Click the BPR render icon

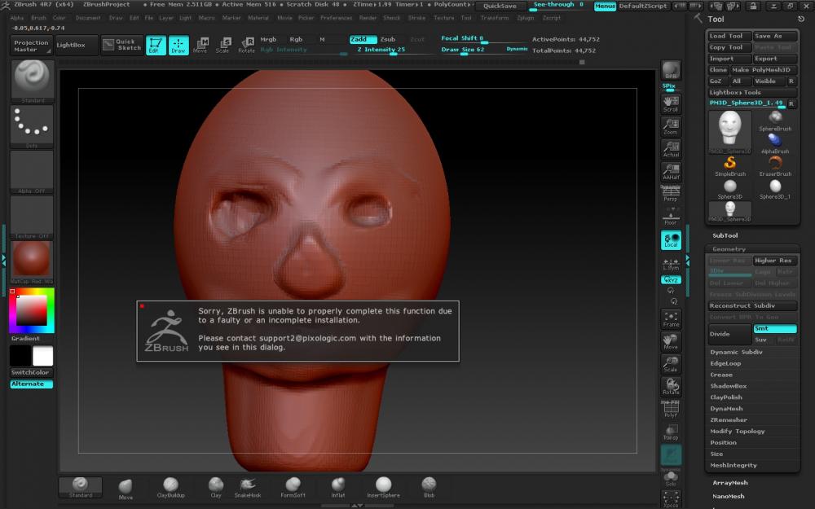(671, 70)
